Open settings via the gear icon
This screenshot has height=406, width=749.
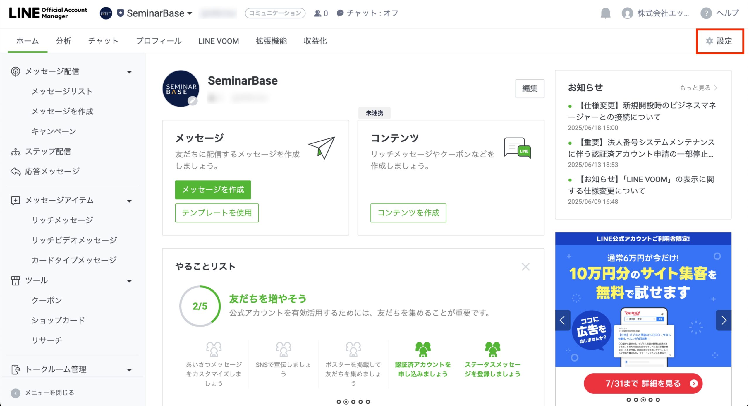[x=710, y=41]
